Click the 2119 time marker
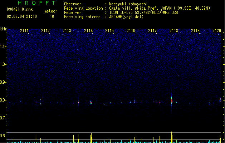The image size is (225, 143). 195,31
